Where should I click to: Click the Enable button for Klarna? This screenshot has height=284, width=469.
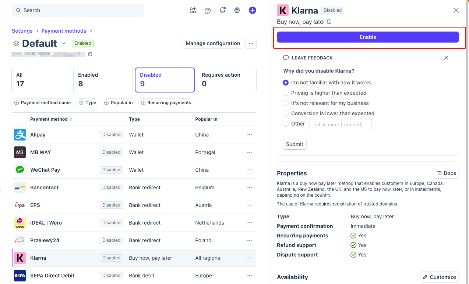[368, 37]
